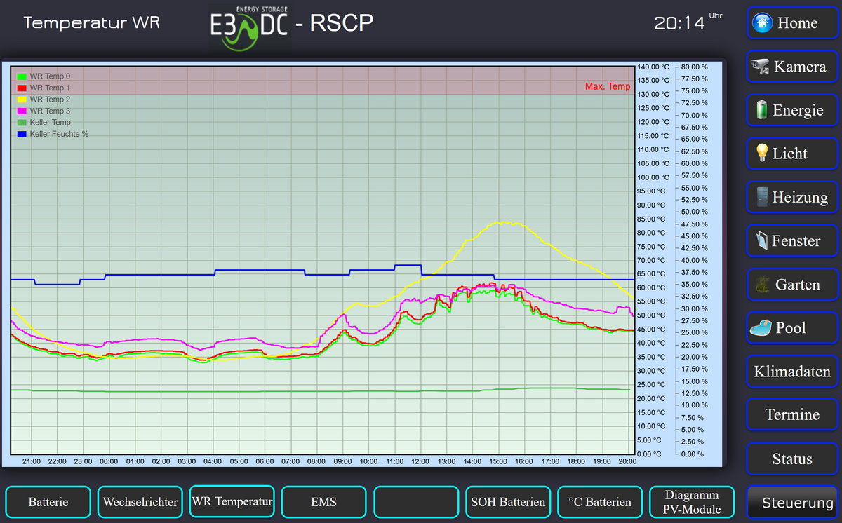The width and height of the screenshot is (842, 523).
Task: Click the magenta WR Temp 3 legend swatch
Action: point(22,111)
